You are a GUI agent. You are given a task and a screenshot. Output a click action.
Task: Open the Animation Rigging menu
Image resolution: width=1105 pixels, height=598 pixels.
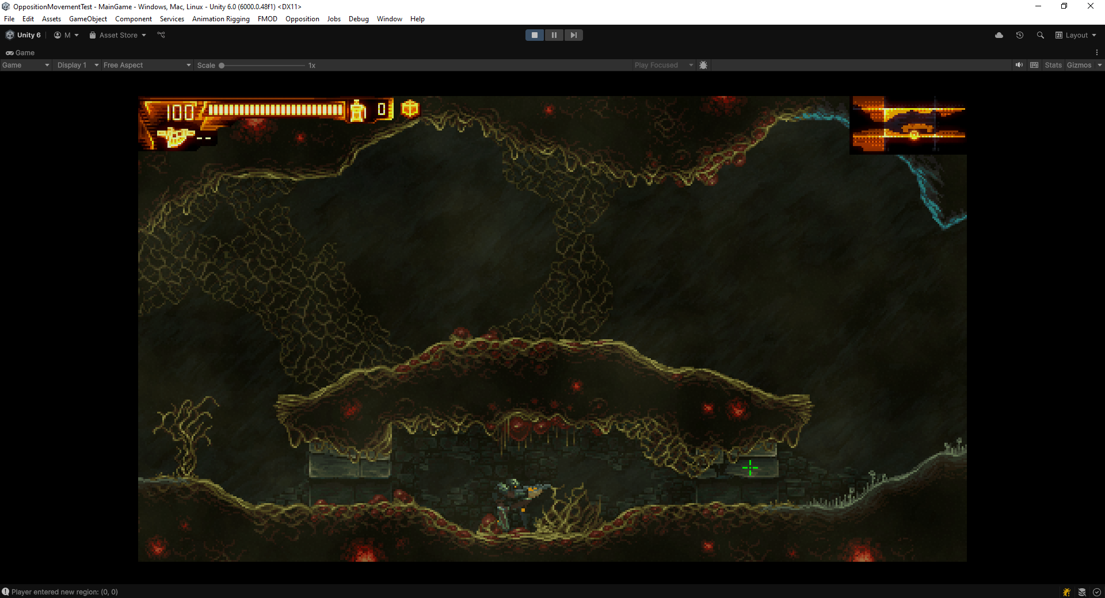coord(221,19)
